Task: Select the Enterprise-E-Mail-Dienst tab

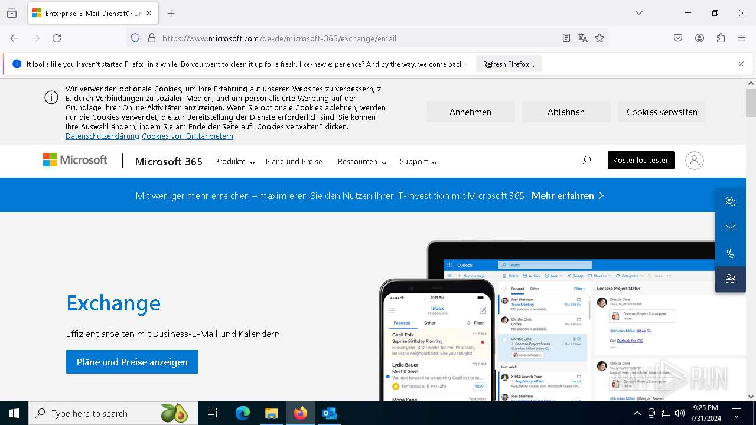Action: point(93,13)
